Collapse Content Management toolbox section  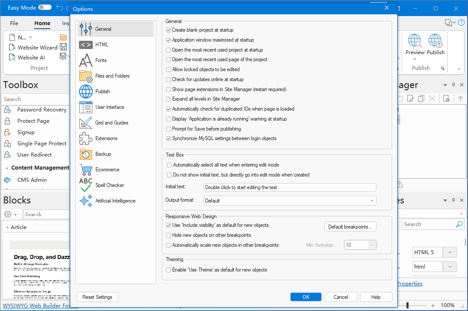click(7, 168)
